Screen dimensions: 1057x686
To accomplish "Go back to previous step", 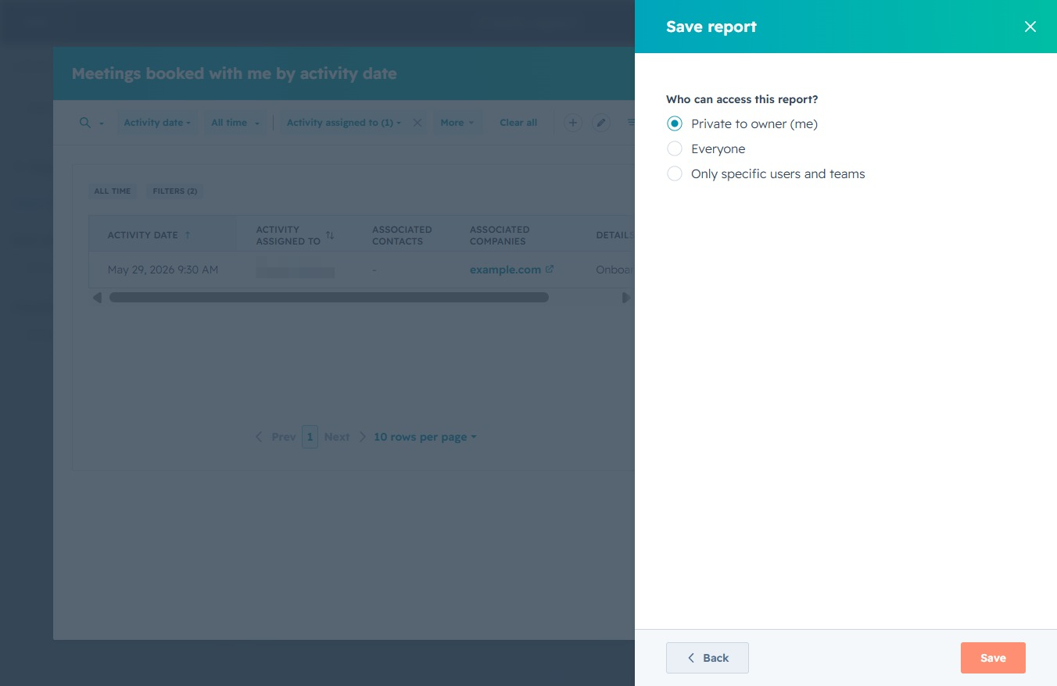I will click(x=708, y=658).
